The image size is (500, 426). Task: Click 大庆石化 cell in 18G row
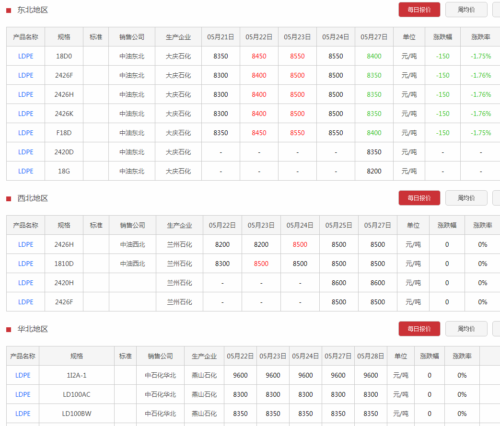(178, 171)
